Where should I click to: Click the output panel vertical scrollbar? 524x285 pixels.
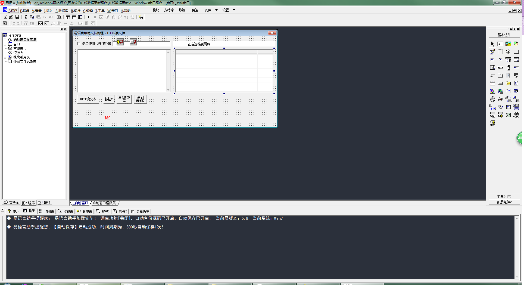coord(517,247)
